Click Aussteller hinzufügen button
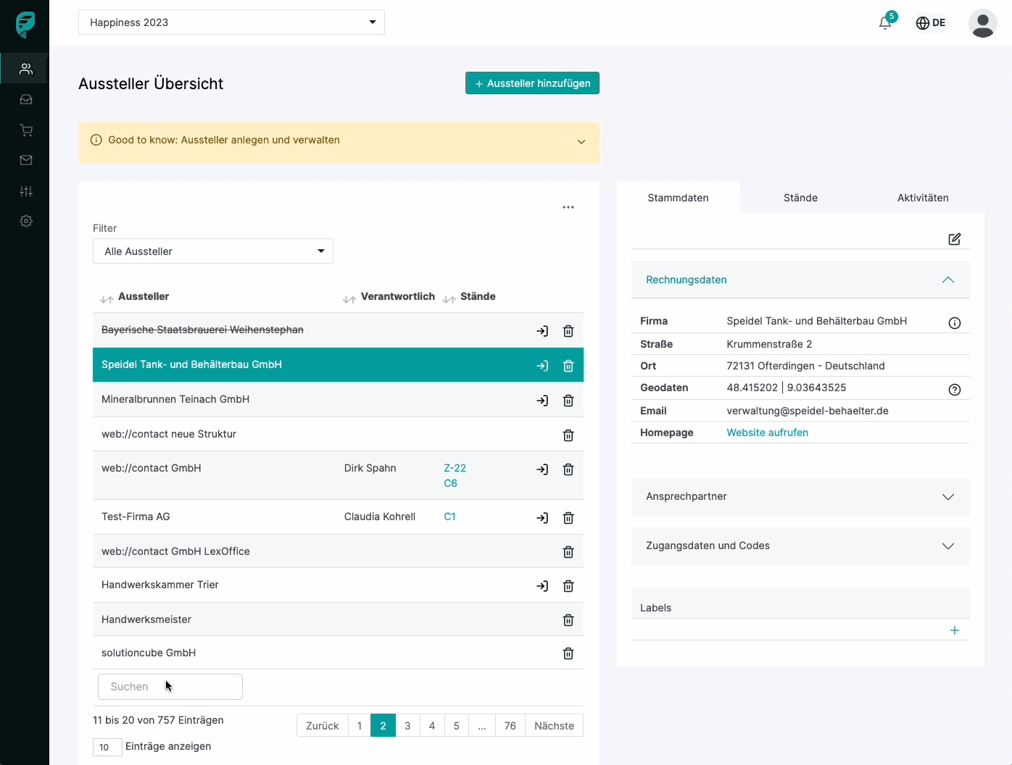This screenshot has width=1012, height=765. click(x=532, y=83)
